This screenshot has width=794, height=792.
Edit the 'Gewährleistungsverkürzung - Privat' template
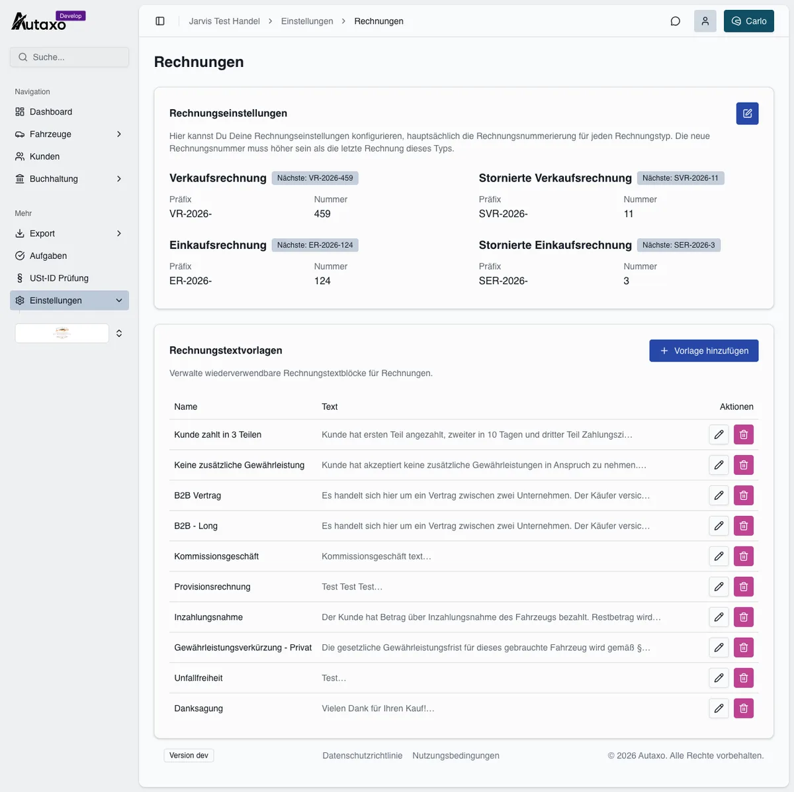(x=719, y=648)
